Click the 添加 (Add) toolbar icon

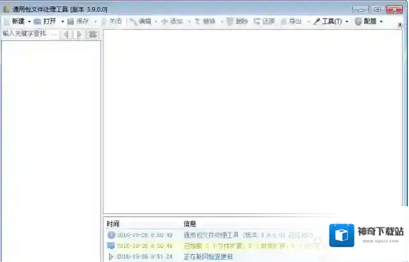[172, 21]
